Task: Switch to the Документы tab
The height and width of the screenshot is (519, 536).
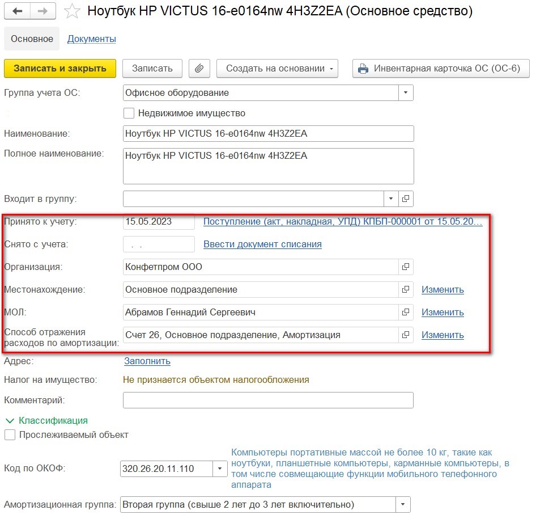Action: (x=92, y=39)
